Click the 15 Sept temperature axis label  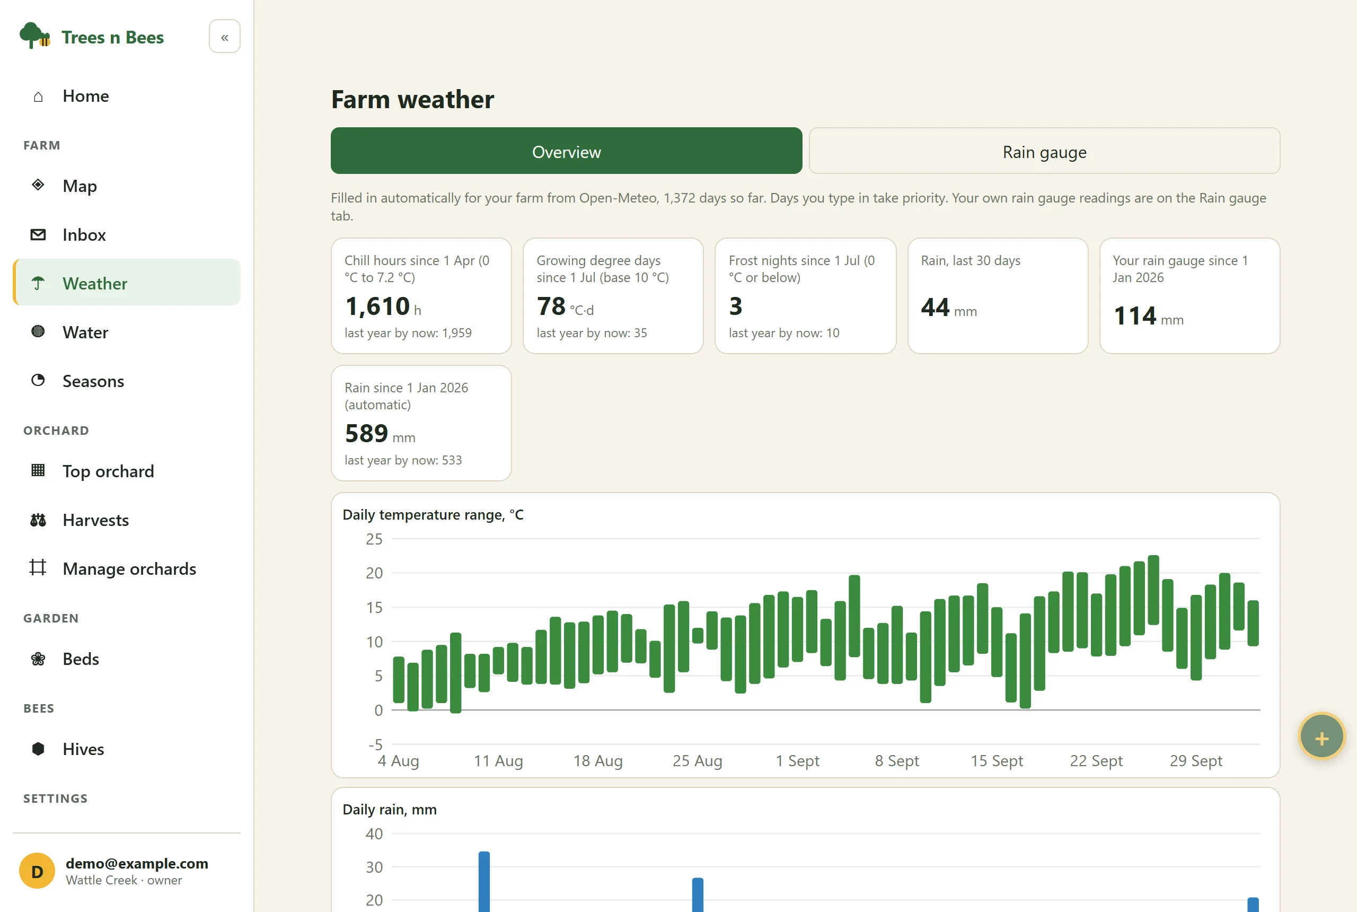pos(997,761)
